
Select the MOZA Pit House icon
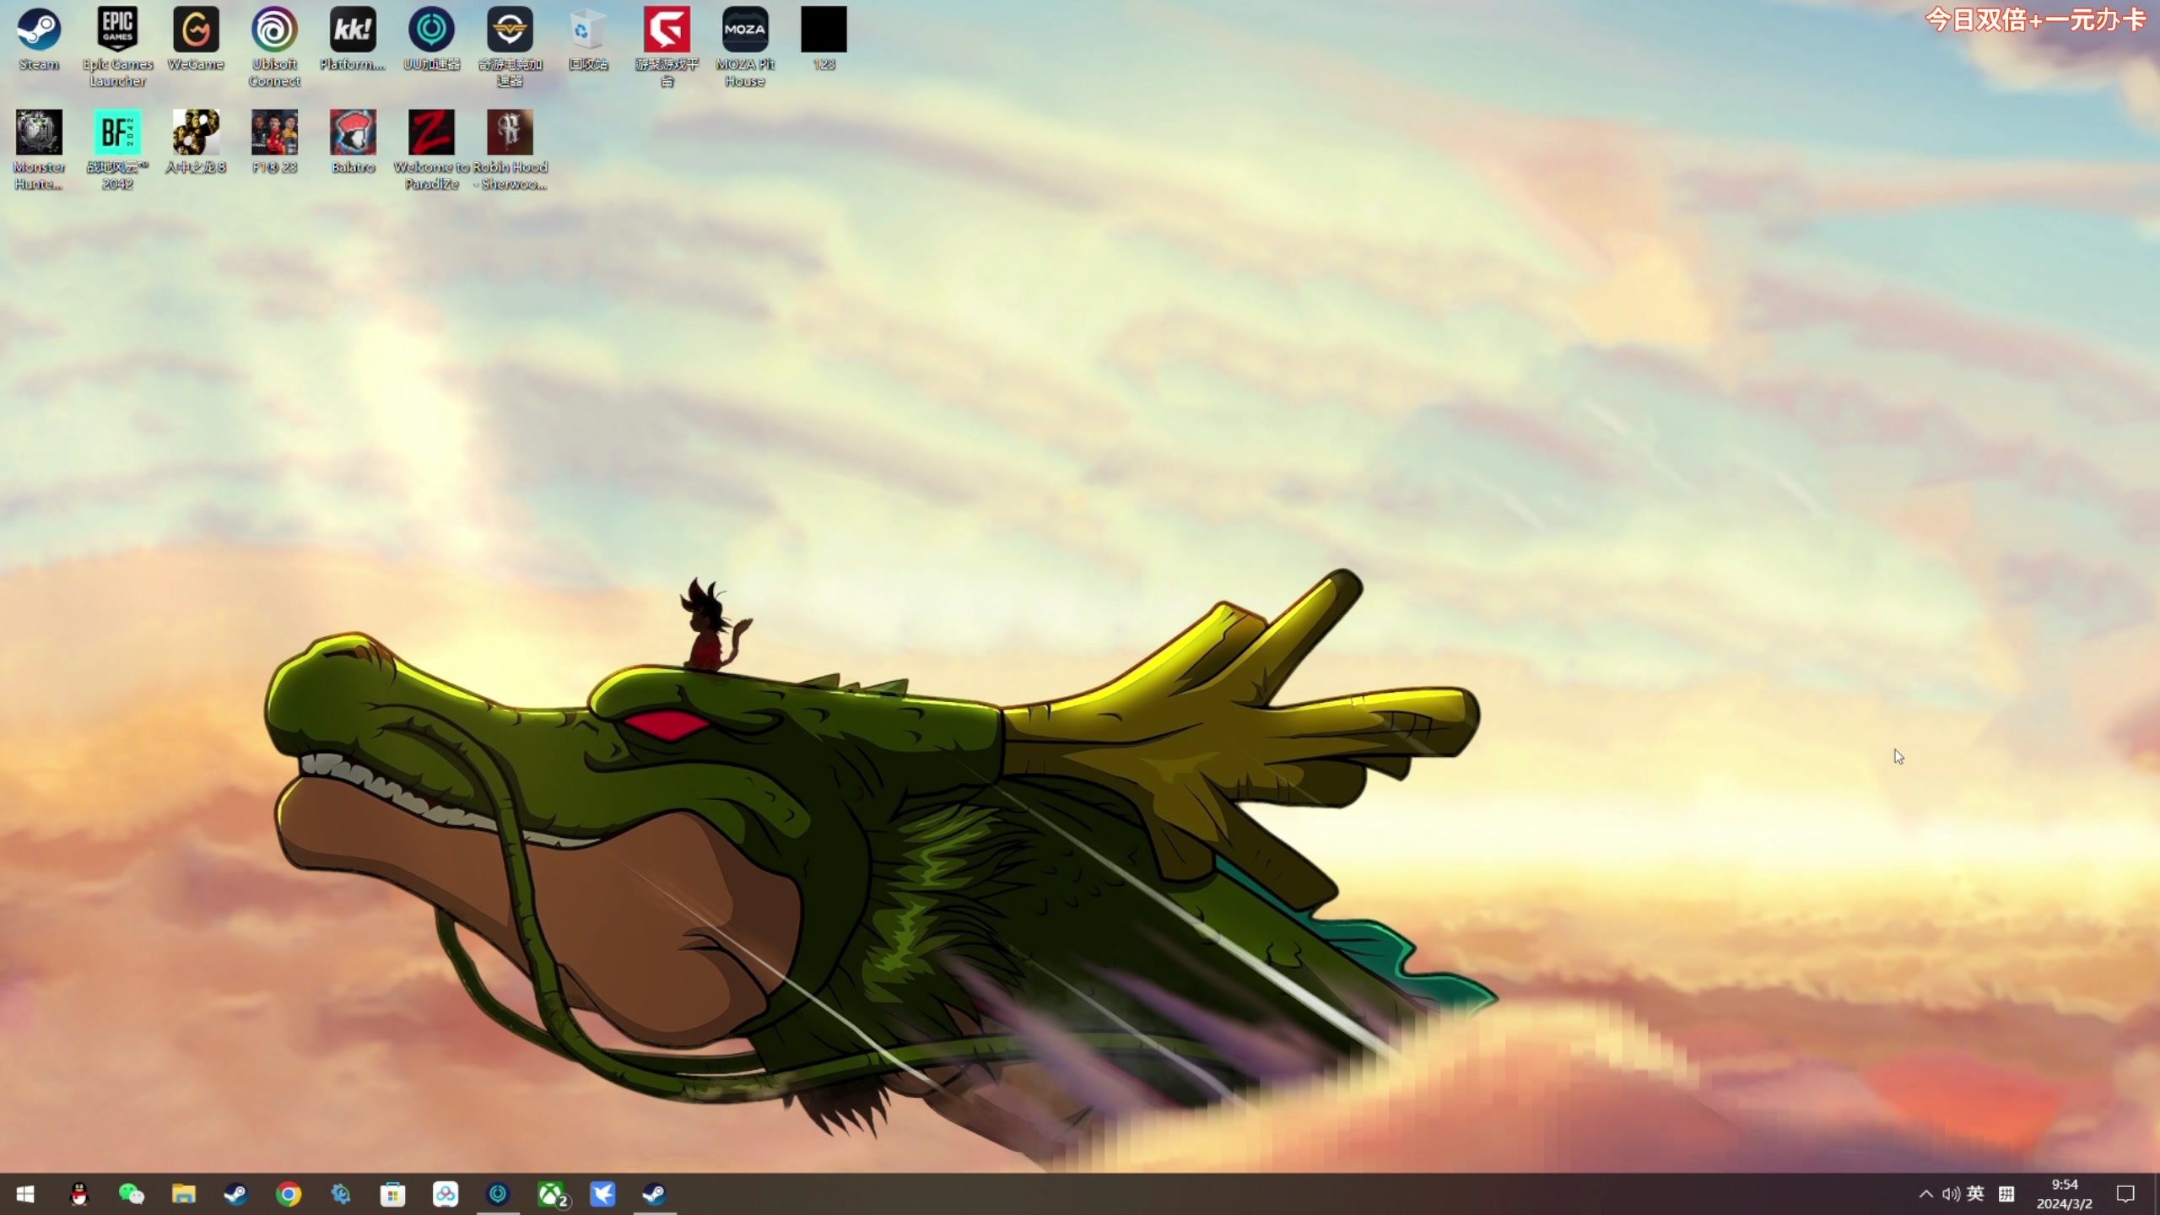(x=745, y=30)
